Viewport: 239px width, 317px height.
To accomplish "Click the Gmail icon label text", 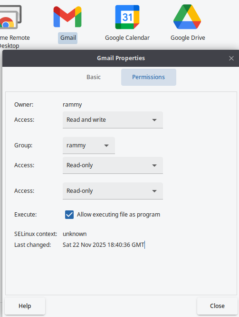I will 68,38.
